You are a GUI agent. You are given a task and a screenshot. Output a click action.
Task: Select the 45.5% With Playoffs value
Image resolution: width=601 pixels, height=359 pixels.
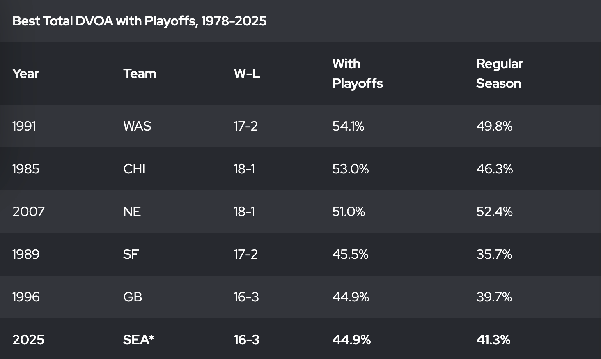(x=350, y=254)
